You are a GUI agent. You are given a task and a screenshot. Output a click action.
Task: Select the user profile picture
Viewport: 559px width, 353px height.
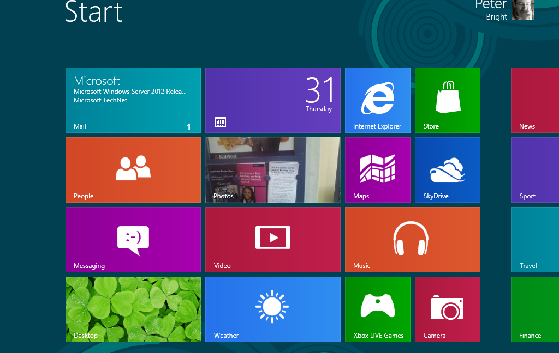tap(523, 9)
